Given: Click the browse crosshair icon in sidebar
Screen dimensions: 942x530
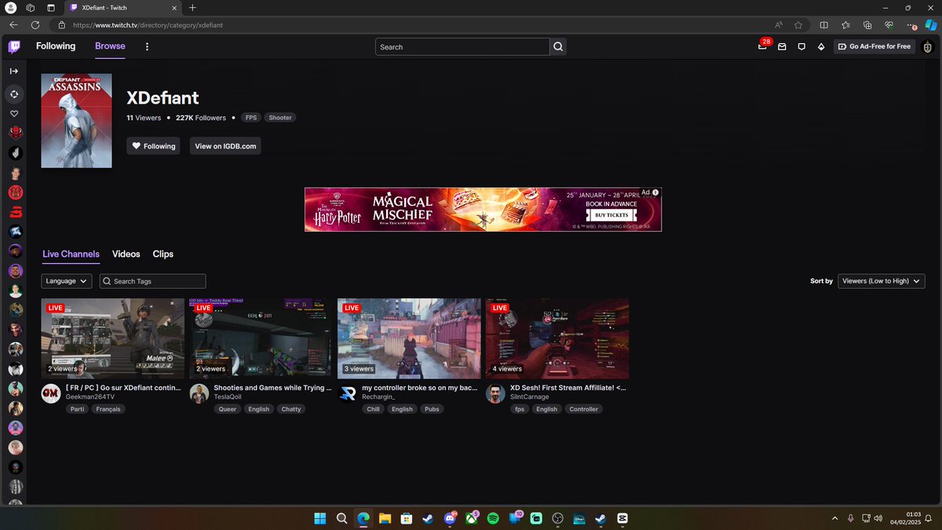Looking at the screenshot, I should pos(14,95).
